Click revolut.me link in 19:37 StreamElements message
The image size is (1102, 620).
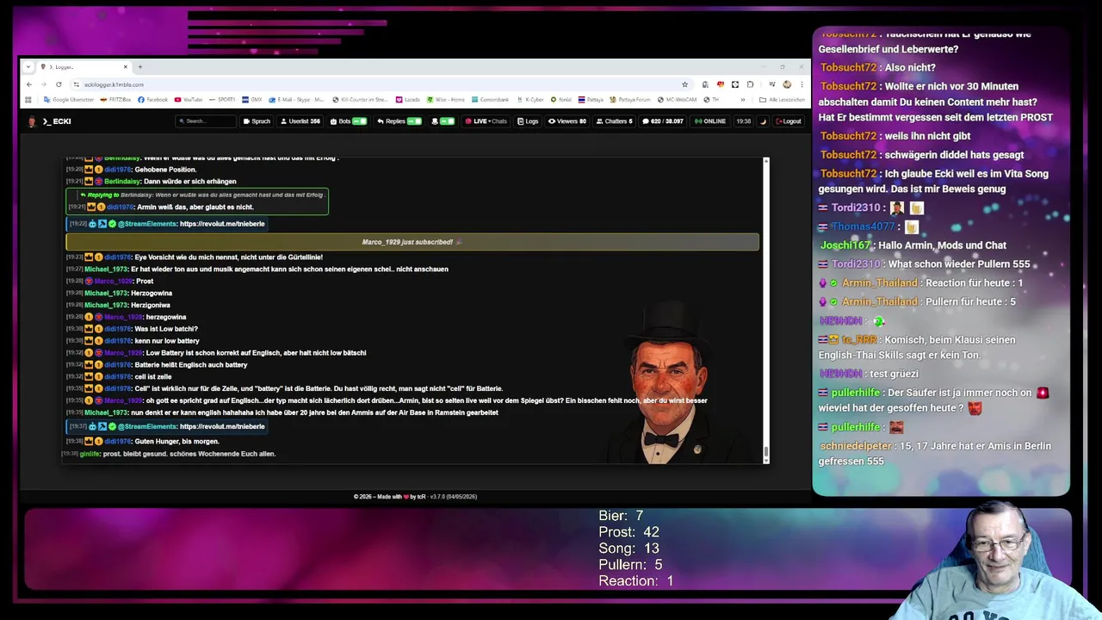point(222,427)
